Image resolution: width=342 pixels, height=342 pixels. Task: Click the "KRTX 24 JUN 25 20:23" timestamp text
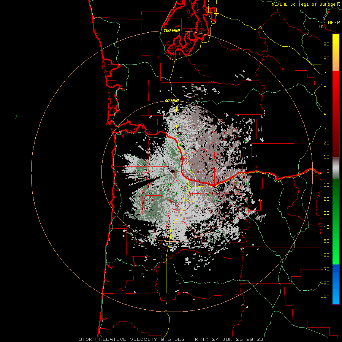click(x=229, y=339)
